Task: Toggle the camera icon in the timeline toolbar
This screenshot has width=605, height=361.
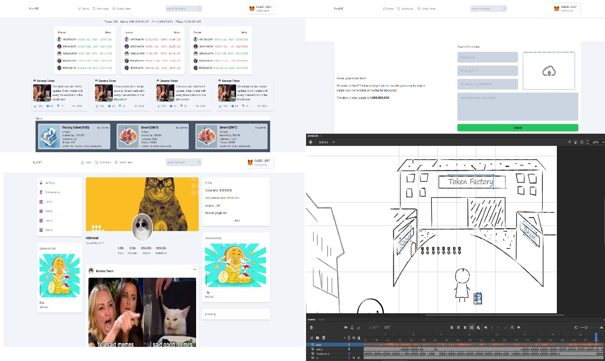Action: tap(346, 327)
